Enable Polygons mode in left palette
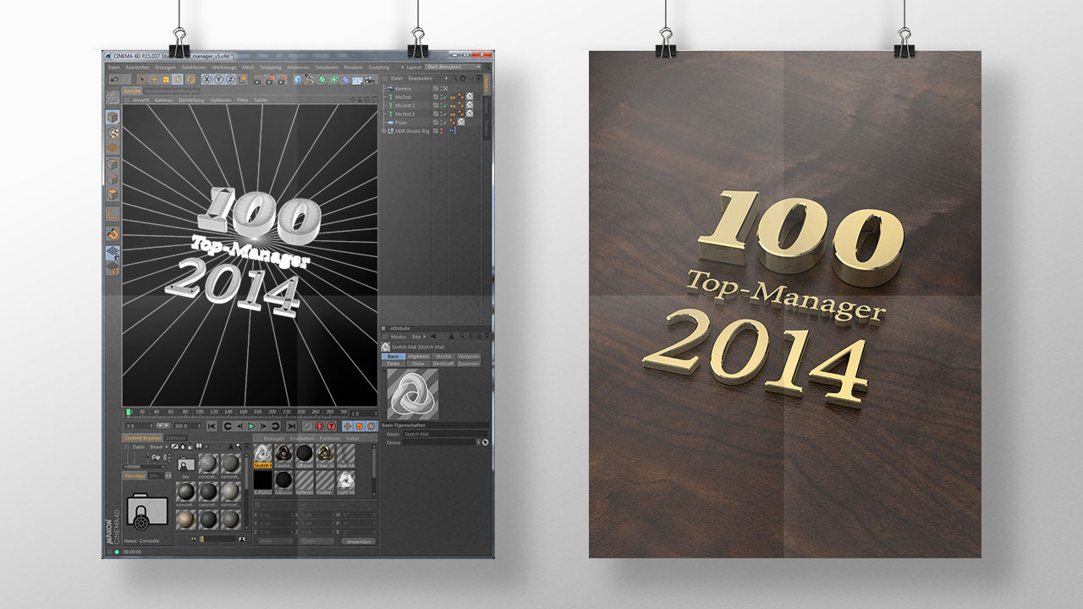Image resolution: width=1083 pixels, height=609 pixels. click(x=113, y=193)
